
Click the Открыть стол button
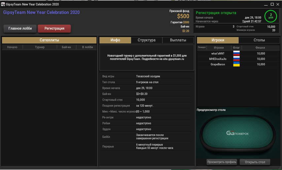pyautogui.click(x=255, y=162)
